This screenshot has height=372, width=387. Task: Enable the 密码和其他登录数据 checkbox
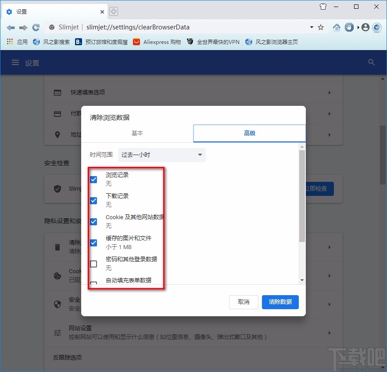tap(93, 264)
